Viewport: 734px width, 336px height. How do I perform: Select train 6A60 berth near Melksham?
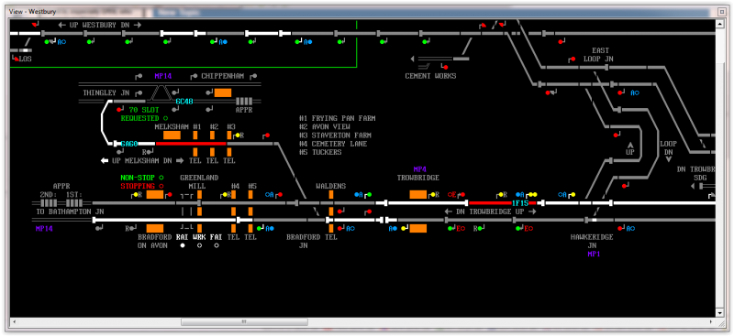(x=128, y=144)
